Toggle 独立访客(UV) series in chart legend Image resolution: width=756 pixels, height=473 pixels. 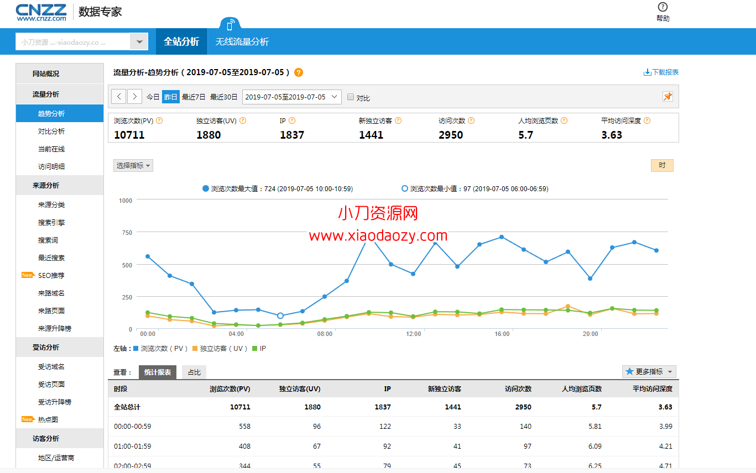coord(220,349)
